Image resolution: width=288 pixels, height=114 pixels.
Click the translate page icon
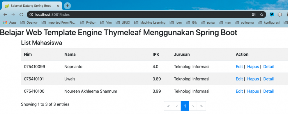point(253,15)
